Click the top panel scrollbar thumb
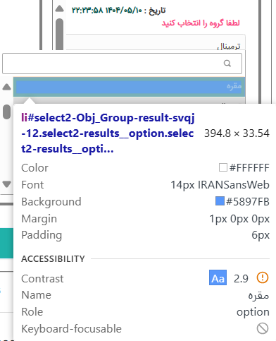The image size is (276, 341). (60, 34)
